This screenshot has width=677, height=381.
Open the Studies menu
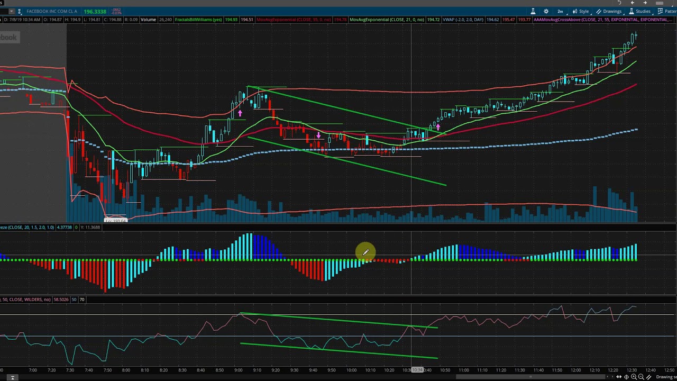639,11
